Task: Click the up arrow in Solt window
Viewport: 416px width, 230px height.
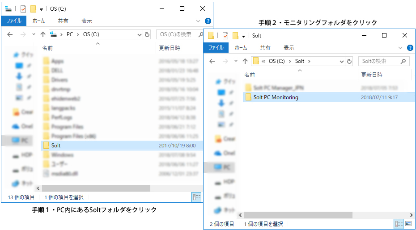Action: pyautogui.click(x=245, y=61)
